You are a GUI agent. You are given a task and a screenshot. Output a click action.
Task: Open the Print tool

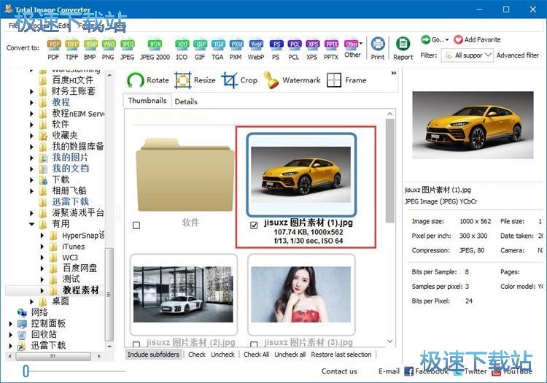(x=378, y=48)
